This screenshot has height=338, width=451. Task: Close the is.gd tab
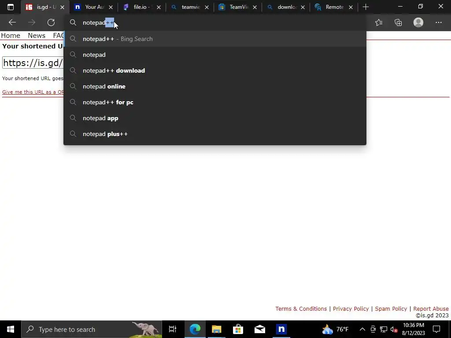pos(62,7)
